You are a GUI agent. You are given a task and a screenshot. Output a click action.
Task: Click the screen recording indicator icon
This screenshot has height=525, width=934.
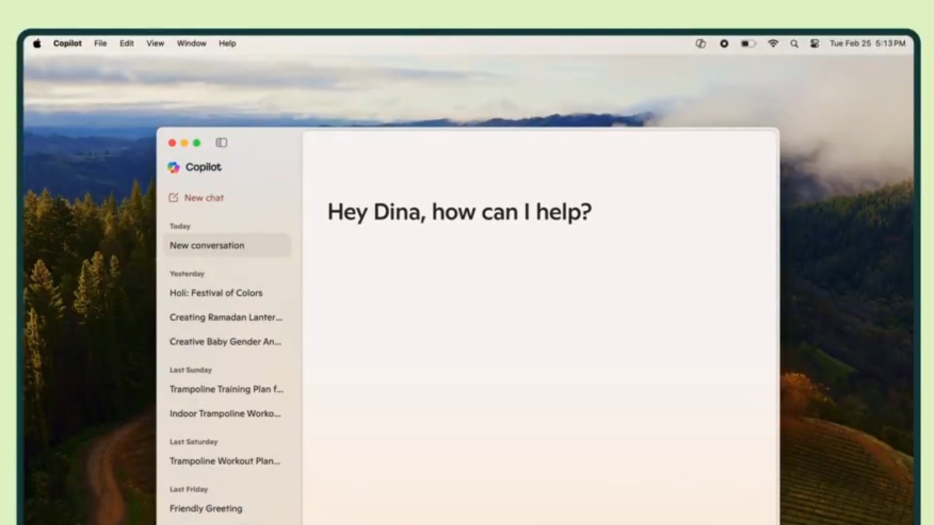(x=724, y=44)
